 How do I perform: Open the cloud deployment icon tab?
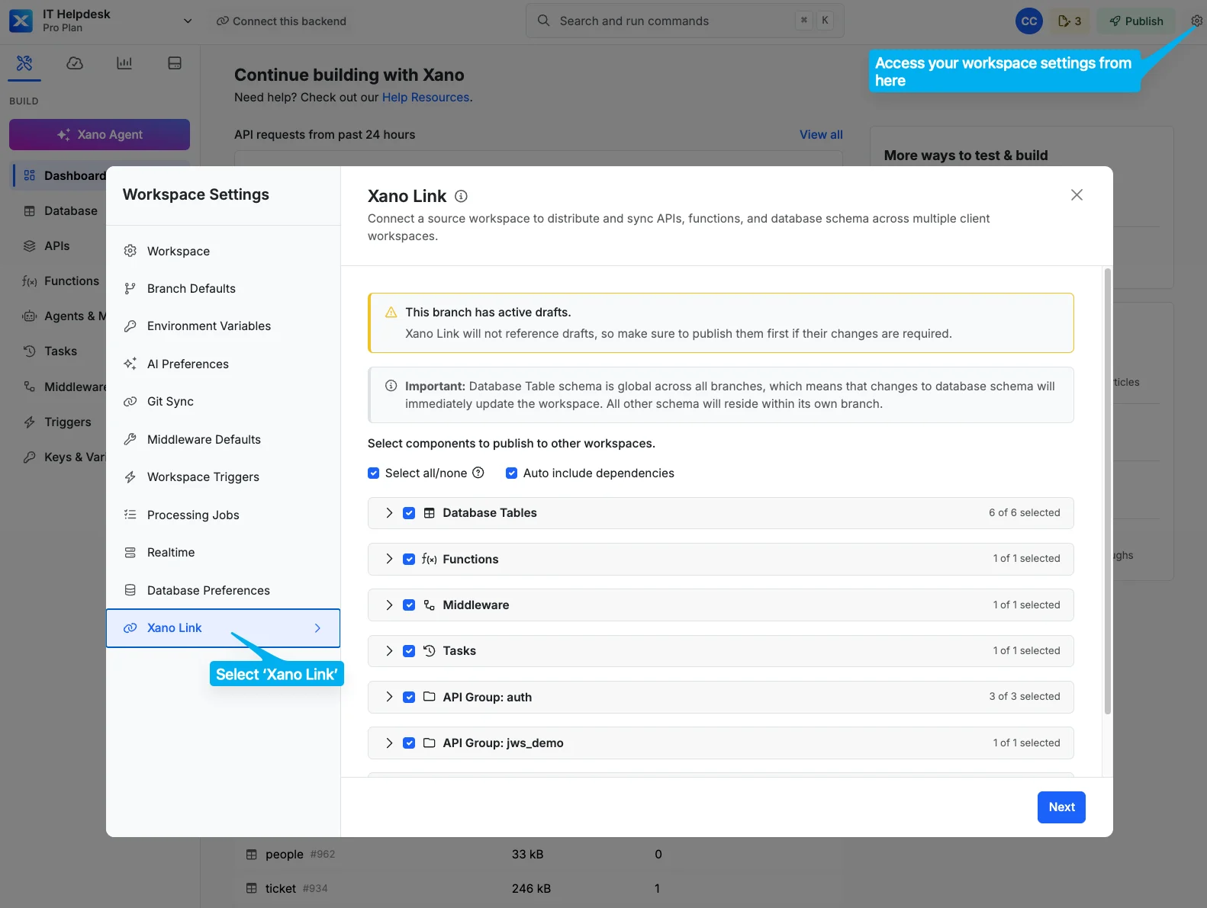coord(75,63)
